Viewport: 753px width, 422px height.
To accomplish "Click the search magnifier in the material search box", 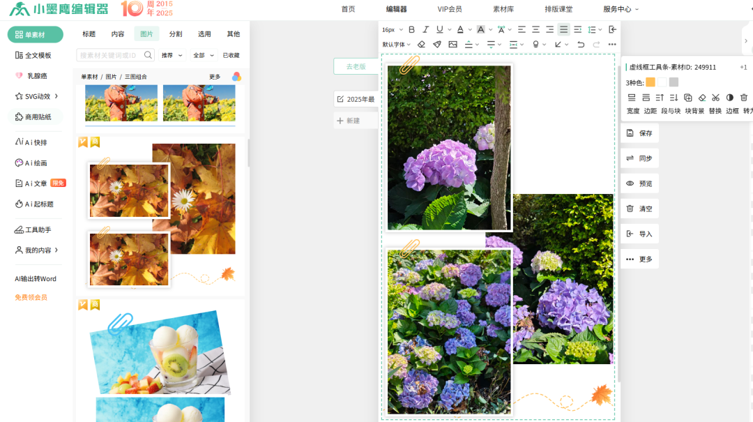I will (149, 55).
